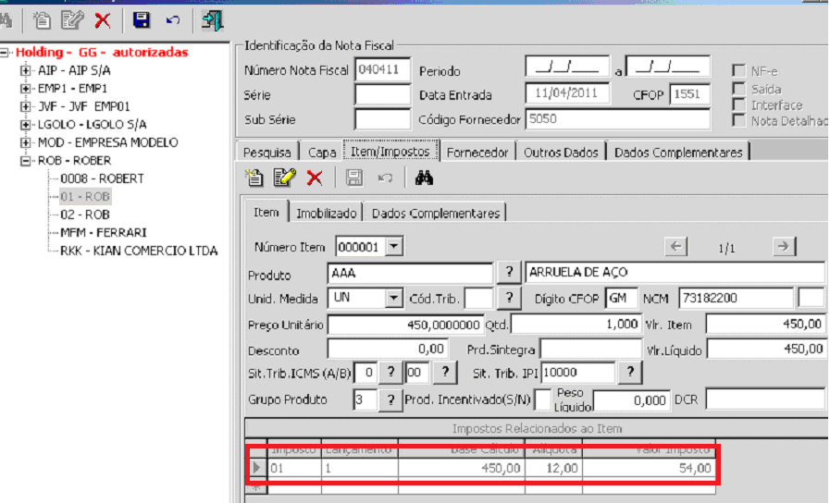830x503 pixels.
Task: Click the Código Fornecedor input field
Action: [x=616, y=119]
